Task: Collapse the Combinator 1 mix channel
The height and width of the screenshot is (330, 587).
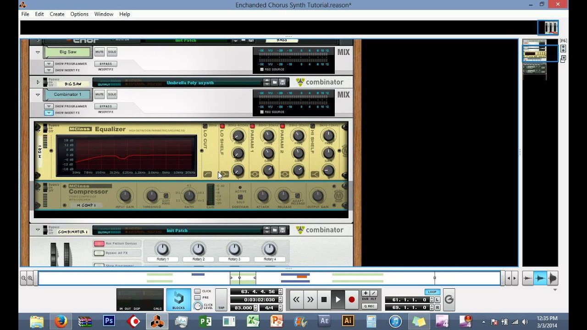Action: (x=38, y=95)
